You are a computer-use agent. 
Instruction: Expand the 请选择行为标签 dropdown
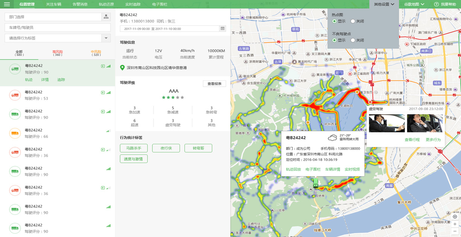[106, 38]
